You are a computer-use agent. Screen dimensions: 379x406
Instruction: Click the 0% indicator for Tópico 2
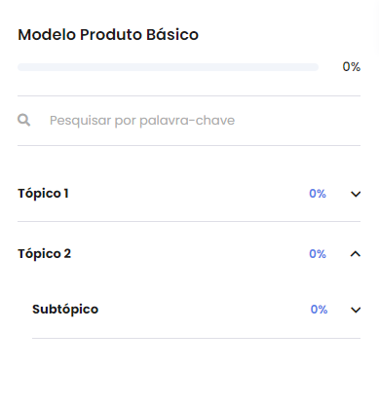[318, 254]
